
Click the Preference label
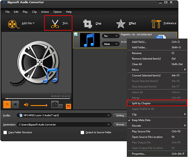pos(170,23)
